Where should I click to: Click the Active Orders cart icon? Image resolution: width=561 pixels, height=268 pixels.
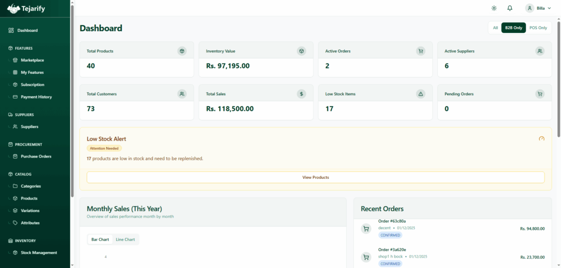421,51
